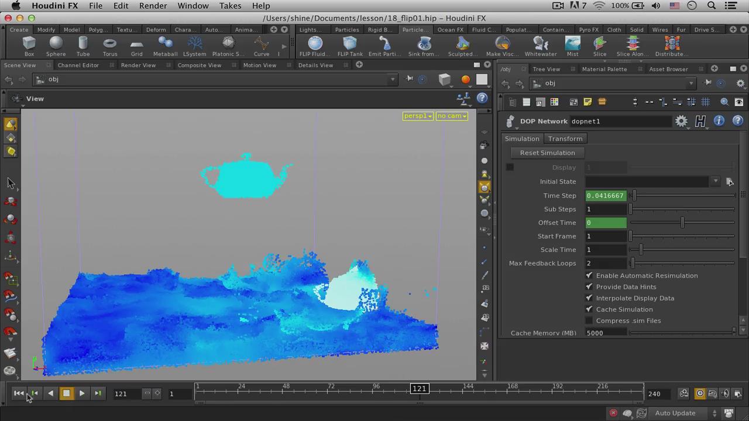Open parameter pane help icon

click(737, 121)
